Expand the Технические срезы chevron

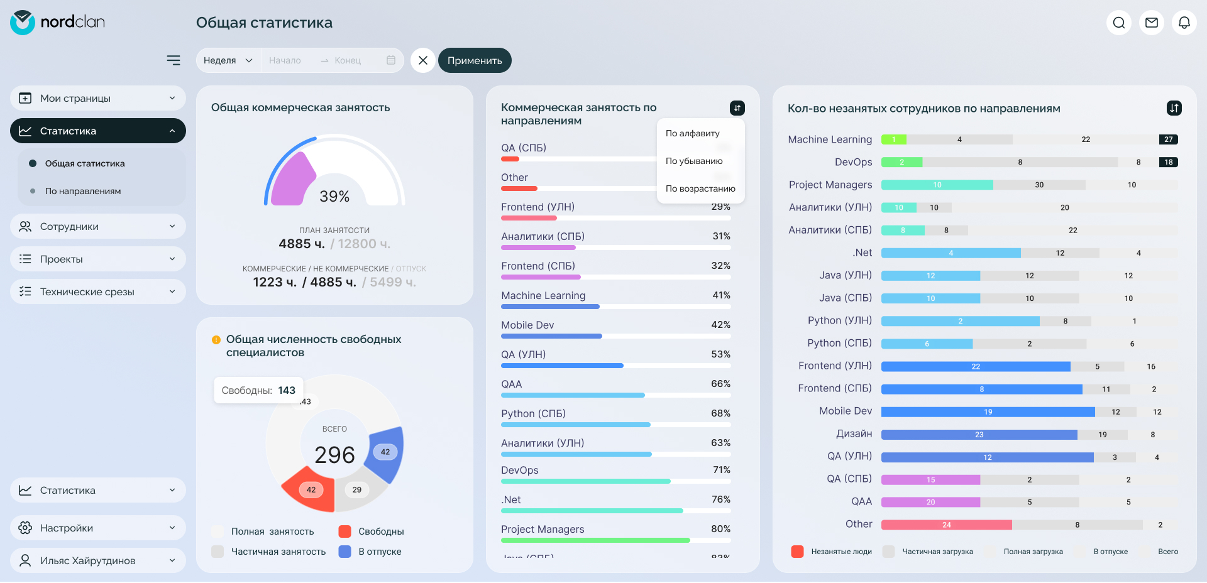(x=172, y=291)
